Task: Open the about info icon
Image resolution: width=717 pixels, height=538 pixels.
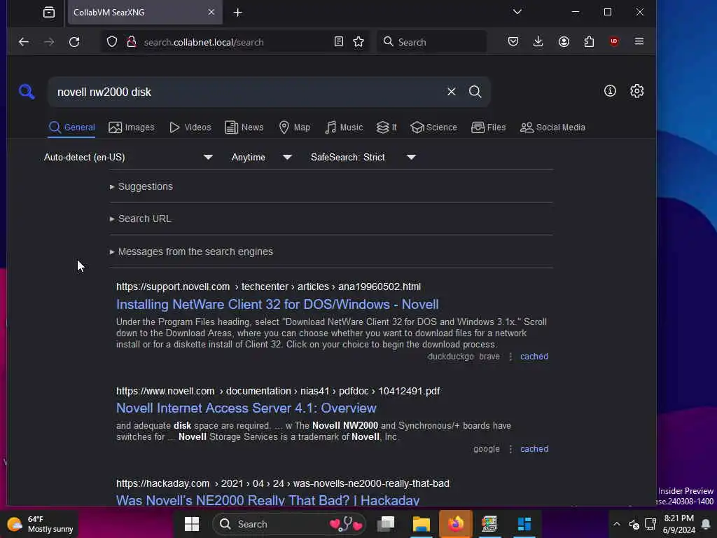Action: [x=610, y=91]
